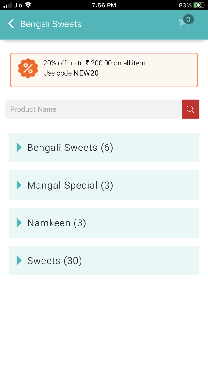Tap the 7:56 PM clock in status bar
208x370 pixels.
[x=104, y=5]
